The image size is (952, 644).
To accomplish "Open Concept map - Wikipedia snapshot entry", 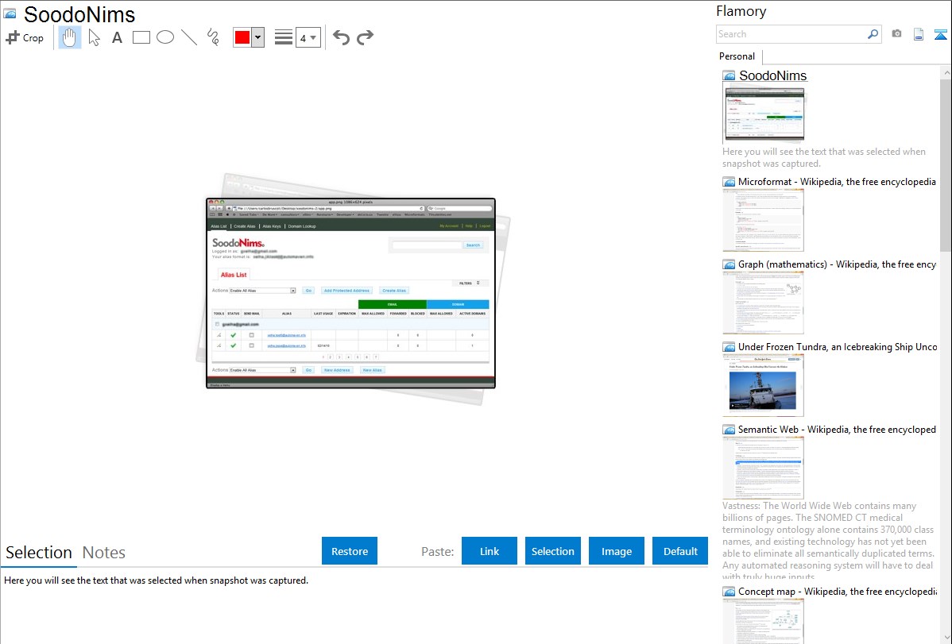I will pos(837,591).
